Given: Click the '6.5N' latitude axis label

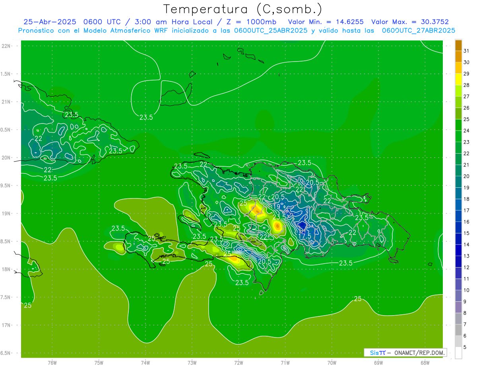Looking at the screenshot, I should point(6,353).
